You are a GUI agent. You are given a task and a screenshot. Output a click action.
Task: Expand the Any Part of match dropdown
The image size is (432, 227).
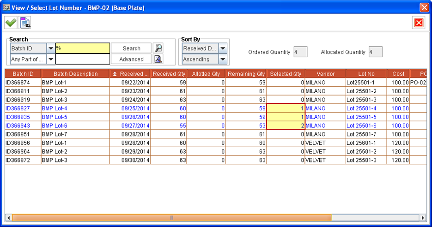50,59
